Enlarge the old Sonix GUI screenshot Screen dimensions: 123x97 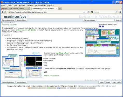pos(102,43)
